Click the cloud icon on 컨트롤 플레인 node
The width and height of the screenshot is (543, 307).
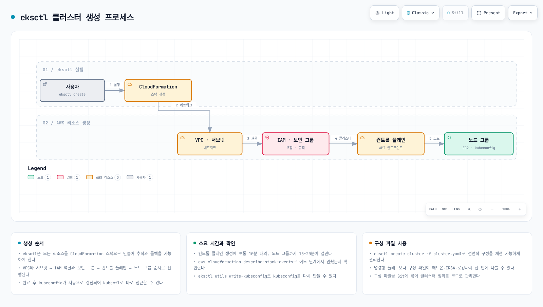click(x=362, y=138)
